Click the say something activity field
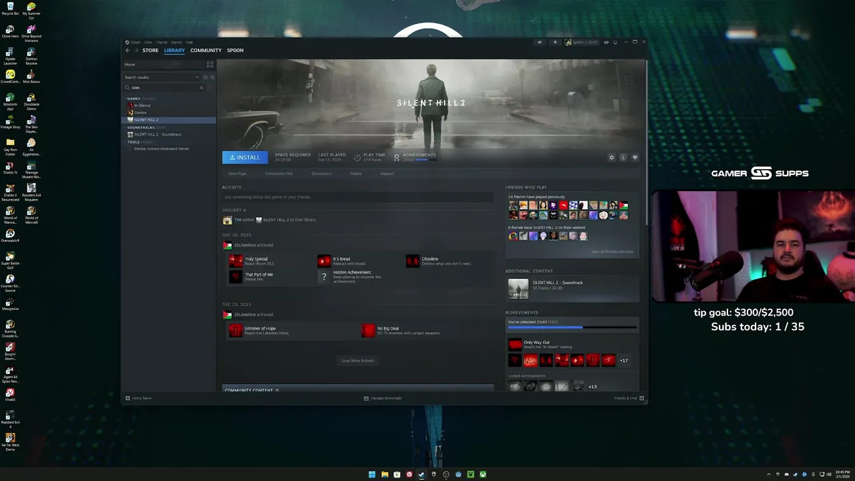This screenshot has height=481, width=855. (x=358, y=197)
